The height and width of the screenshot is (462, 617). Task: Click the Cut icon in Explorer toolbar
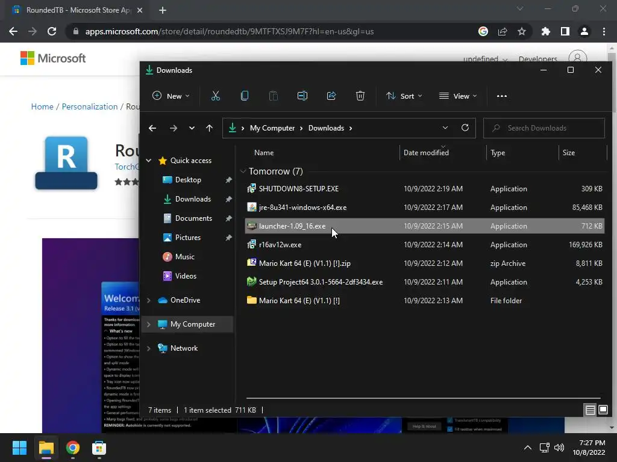tap(215, 96)
